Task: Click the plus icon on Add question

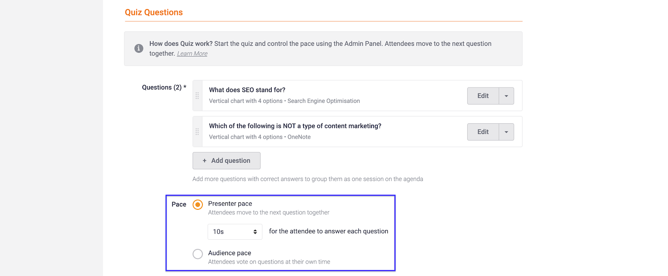Action: point(204,160)
